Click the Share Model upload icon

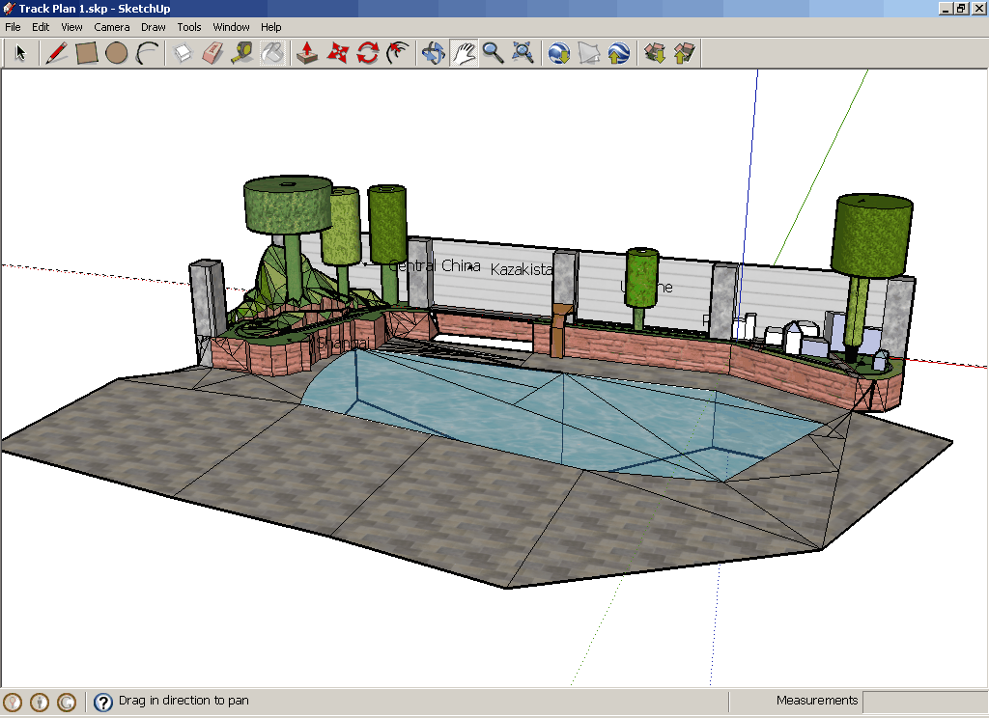pos(685,53)
